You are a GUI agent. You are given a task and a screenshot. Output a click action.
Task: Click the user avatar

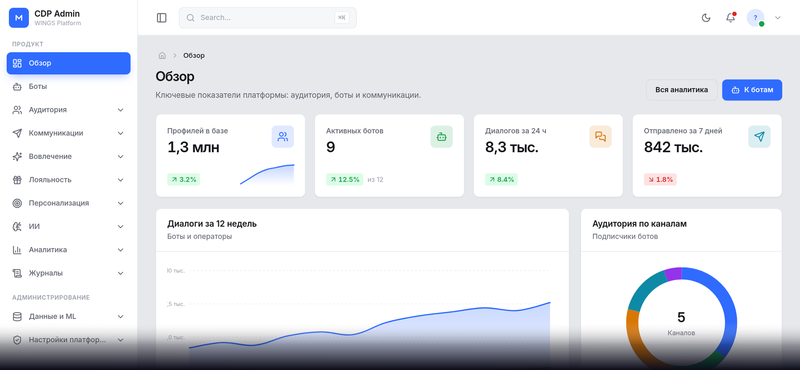coord(756,18)
